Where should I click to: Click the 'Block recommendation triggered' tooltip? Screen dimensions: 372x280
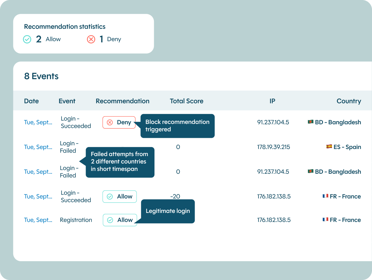[177, 126]
